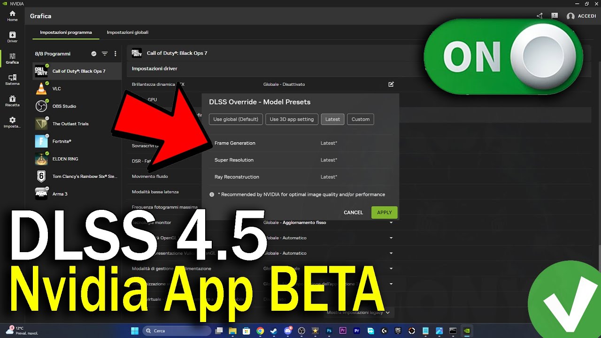Switch to the Impostazioni globali tab
This screenshot has width=601, height=338.
tap(128, 32)
